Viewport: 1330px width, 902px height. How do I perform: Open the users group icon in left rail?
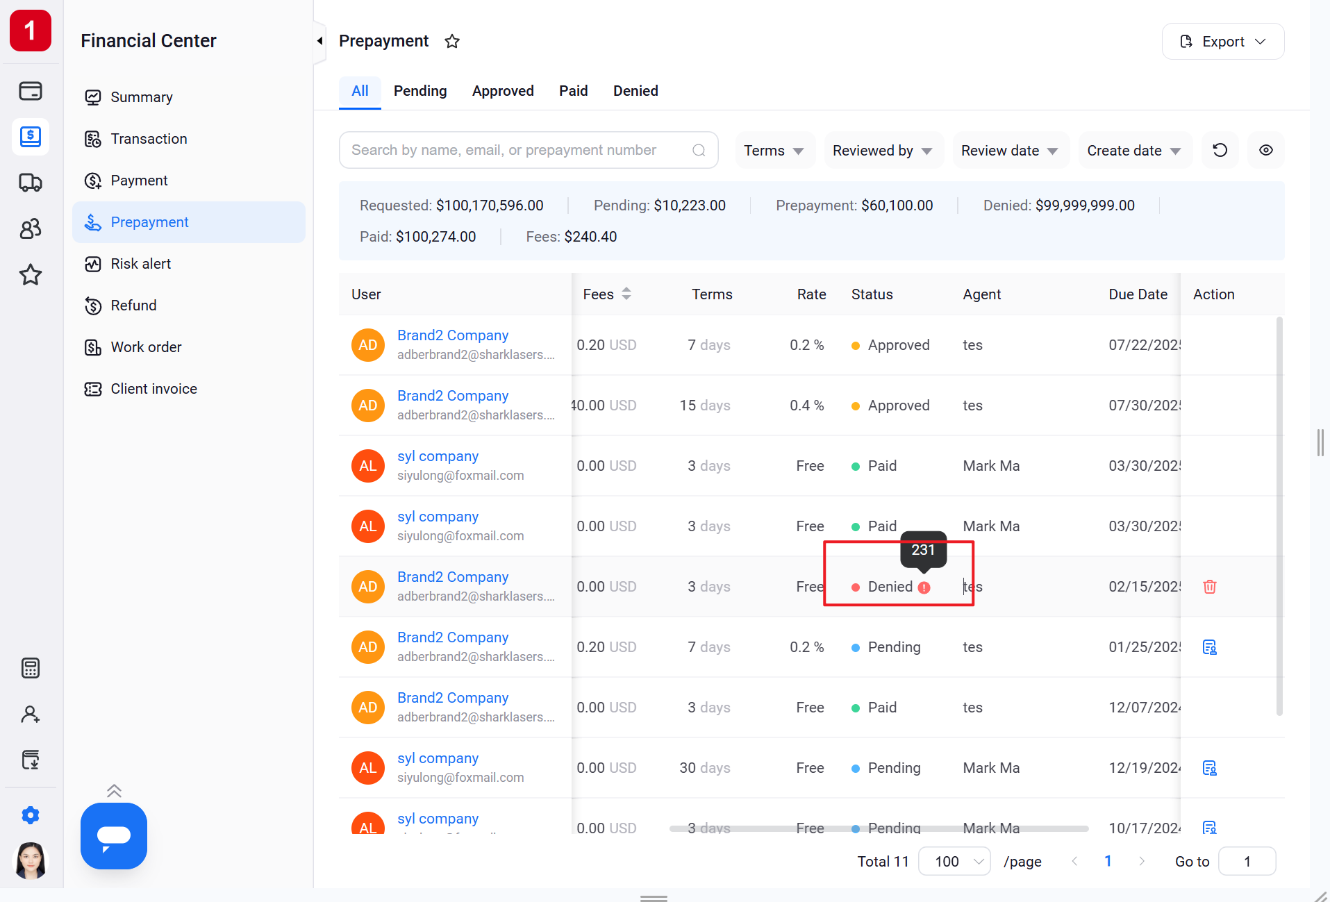31,228
